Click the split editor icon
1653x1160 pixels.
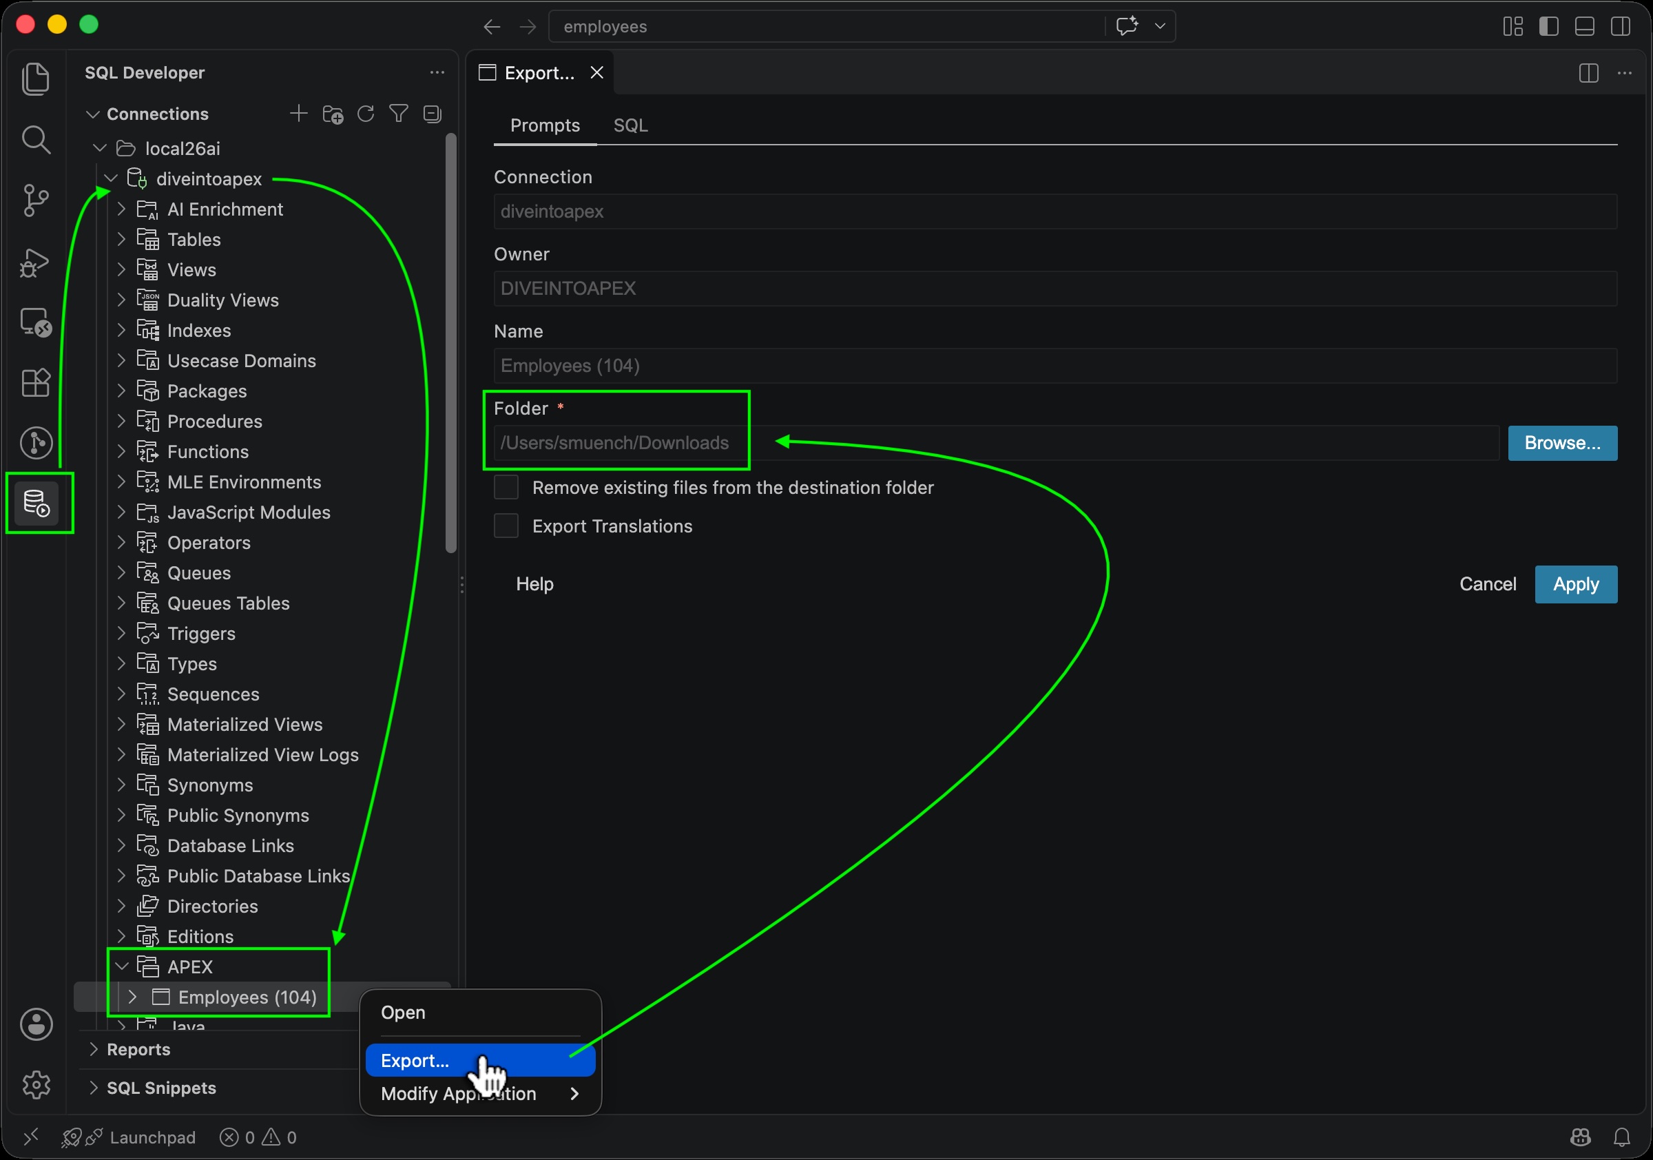click(1588, 73)
